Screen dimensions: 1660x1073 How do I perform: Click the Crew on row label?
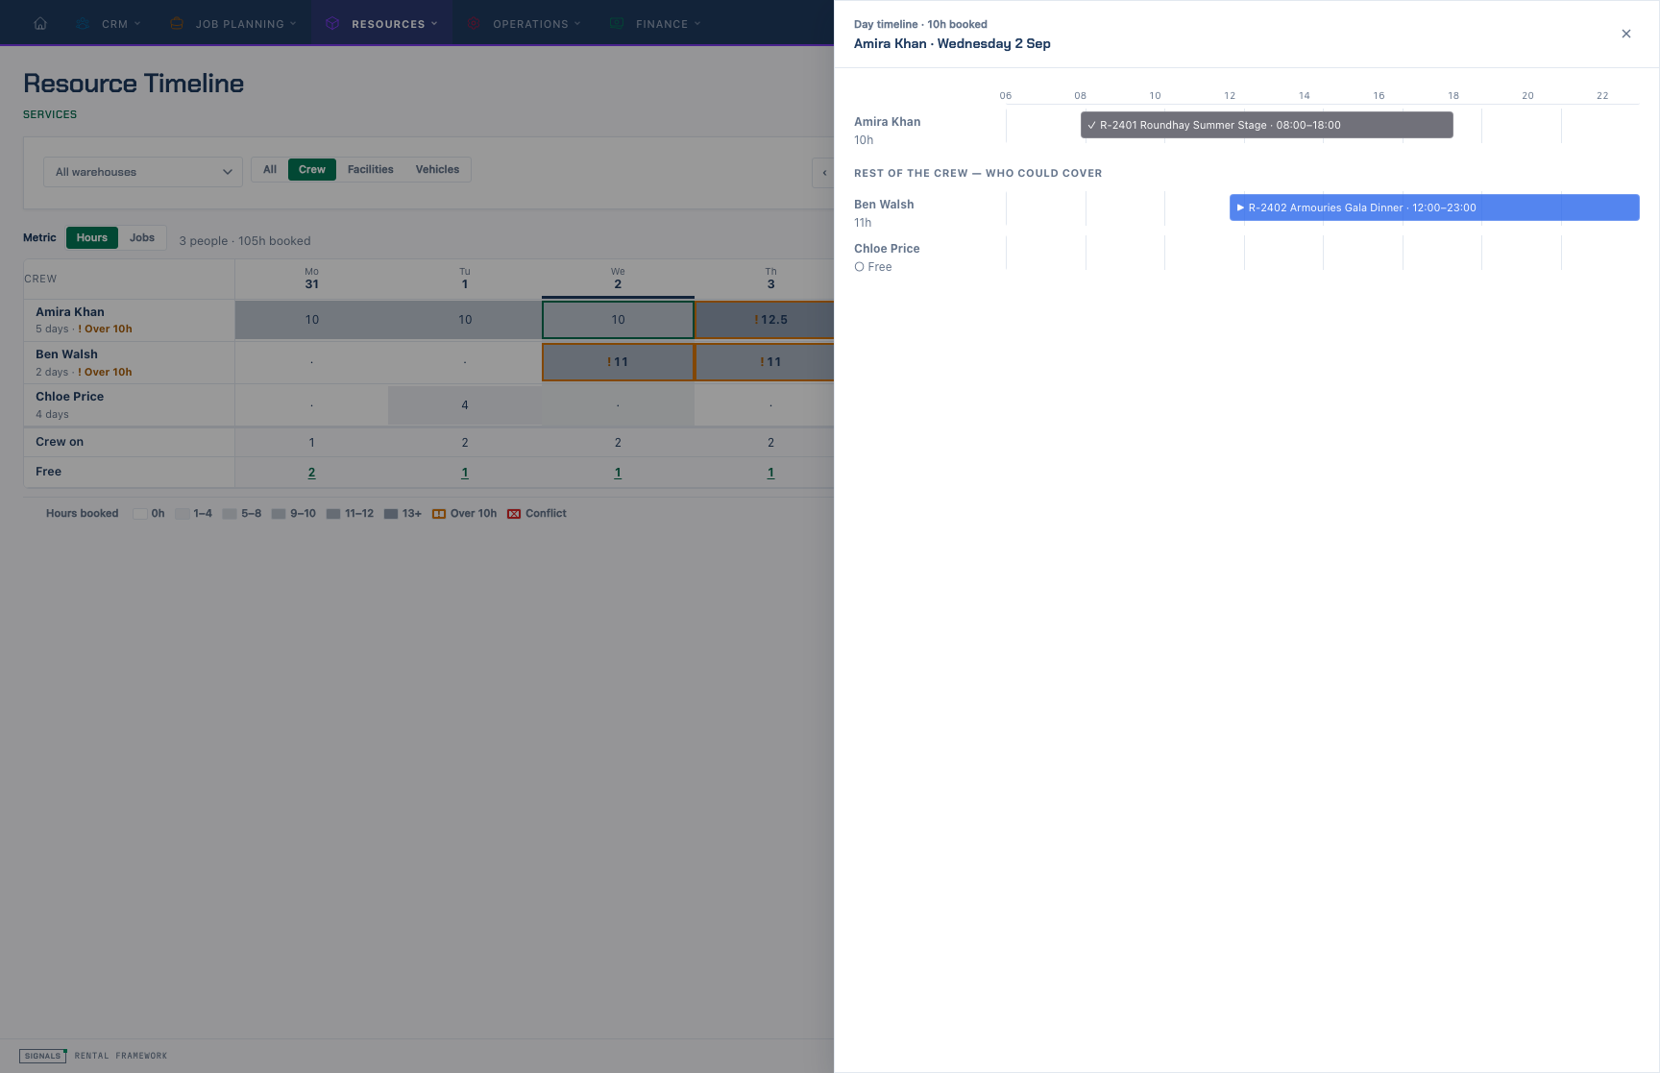[60, 442]
